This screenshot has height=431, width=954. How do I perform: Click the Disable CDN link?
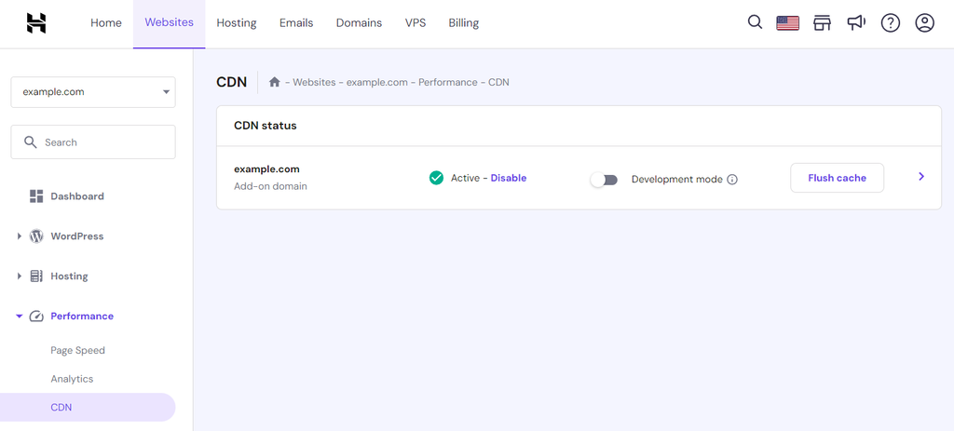click(x=509, y=178)
